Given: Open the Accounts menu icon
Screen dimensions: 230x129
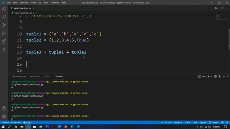Looking at the screenshot, I should point(4,109).
